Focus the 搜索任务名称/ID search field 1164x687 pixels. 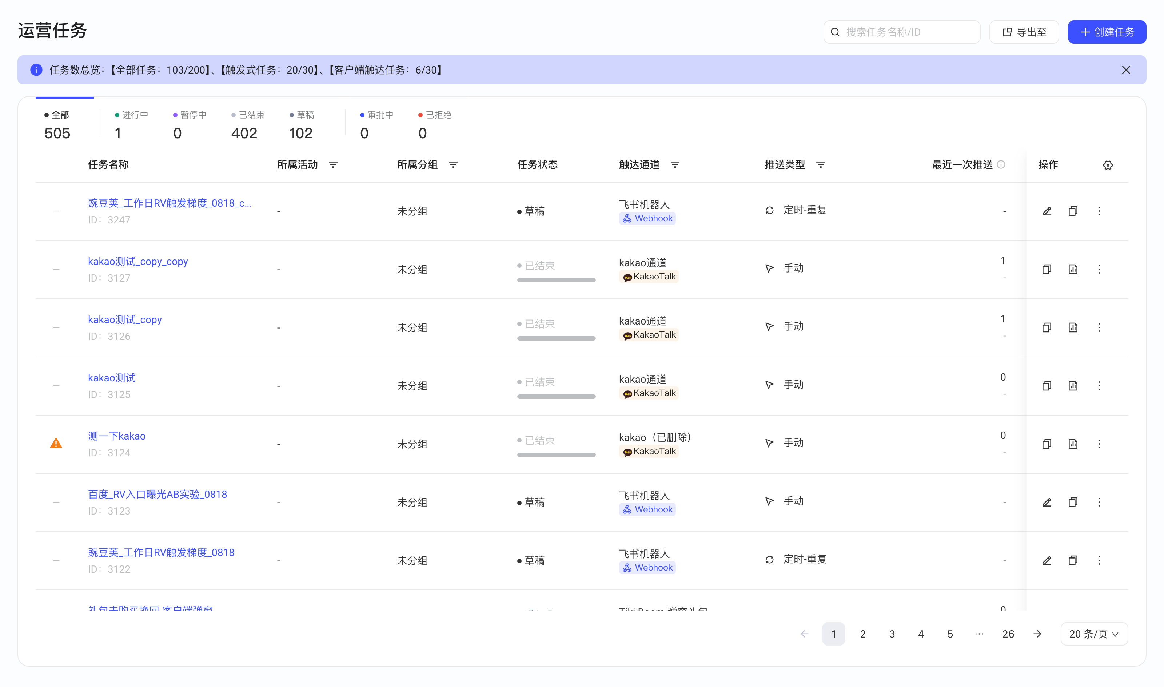coord(901,32)
